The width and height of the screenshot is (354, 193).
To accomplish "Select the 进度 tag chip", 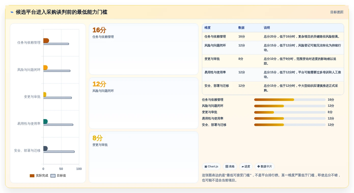I will click(246, 167).
